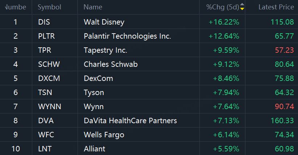Open the Tyson stock row

coord(94,92)
